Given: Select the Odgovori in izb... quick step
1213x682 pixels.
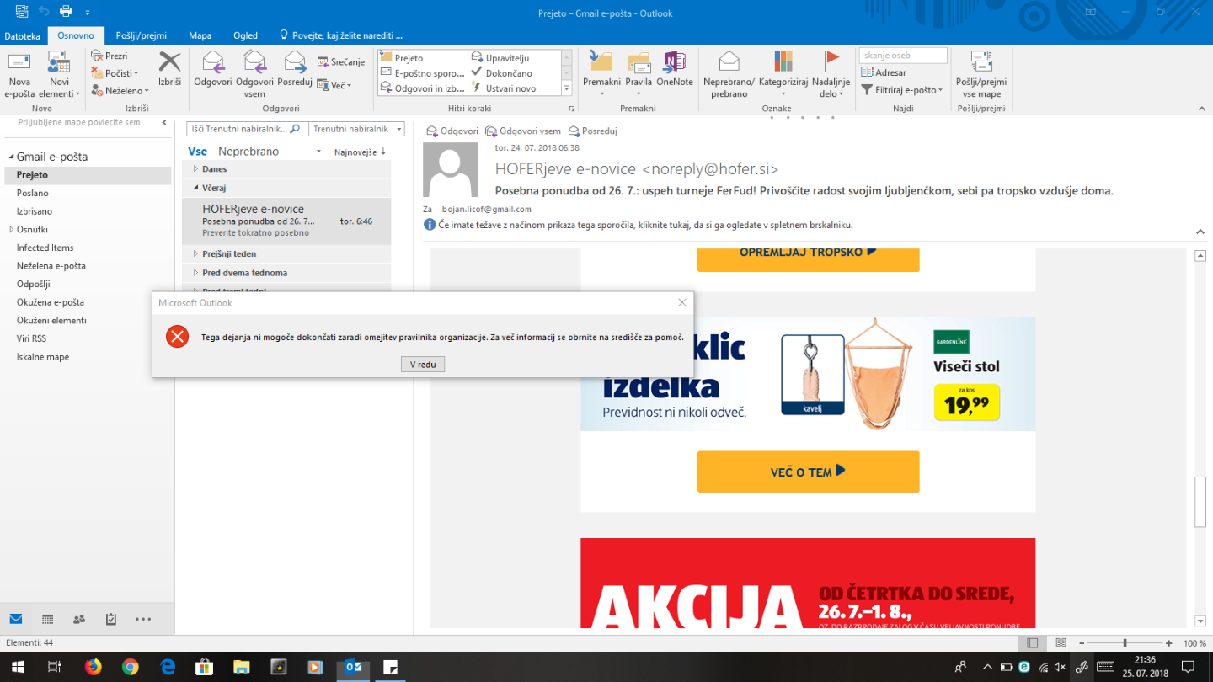Looking at the screenshot, I should (423, 88).
